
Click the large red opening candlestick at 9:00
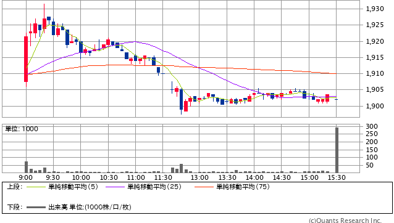26,59
